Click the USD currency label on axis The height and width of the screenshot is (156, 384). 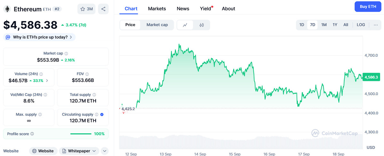pyautogui.click(x=371, y=147)
